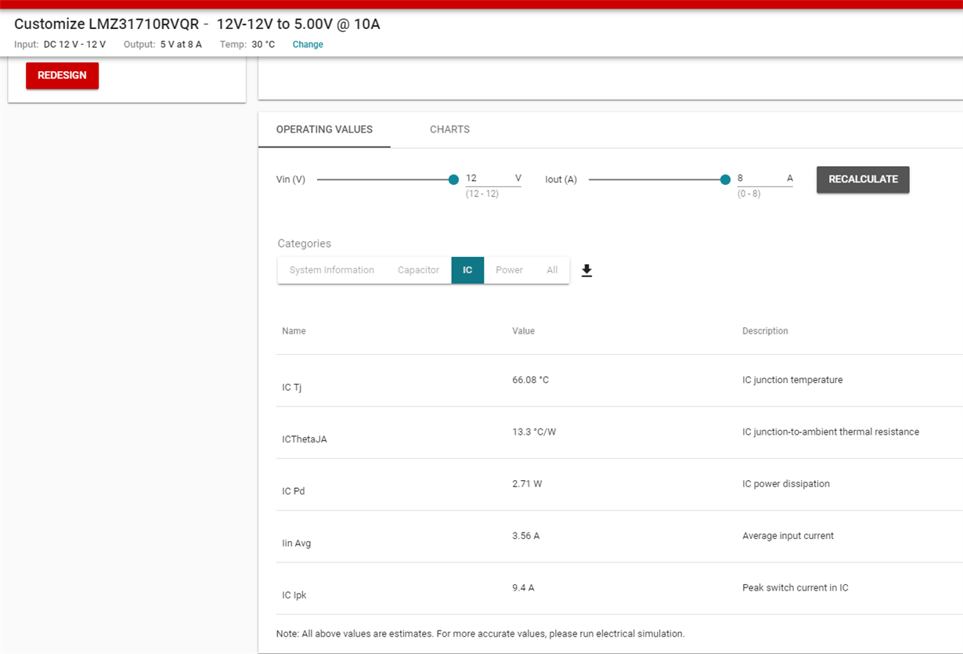Click the IC junction temperature description
Image resolution: width=963 pixels, height=654 pixels.
coord(792,380)
